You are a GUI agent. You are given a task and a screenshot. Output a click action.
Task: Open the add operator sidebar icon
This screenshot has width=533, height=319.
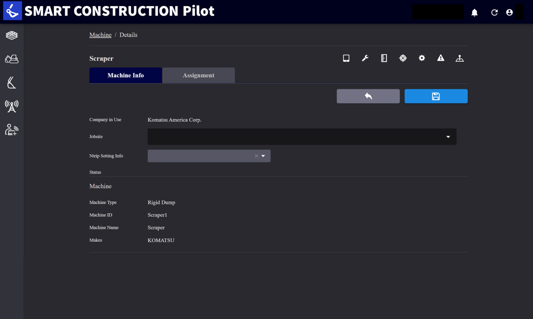click(x=12, y=130)
